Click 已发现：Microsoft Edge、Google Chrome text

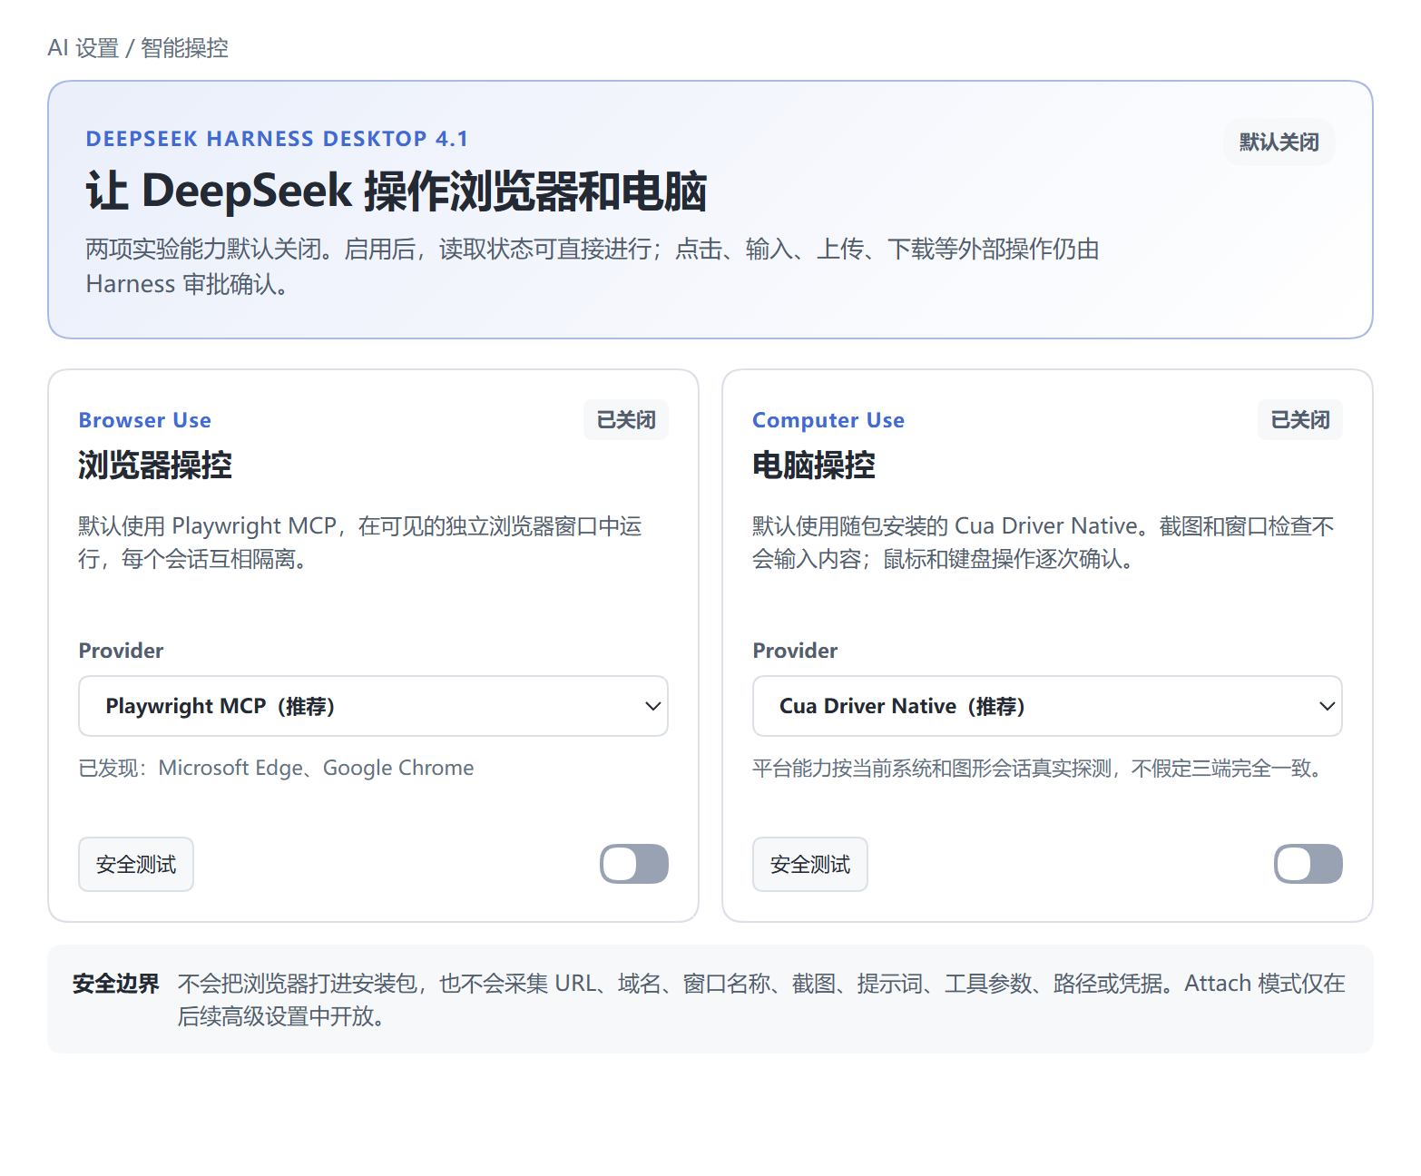[276, 769]
